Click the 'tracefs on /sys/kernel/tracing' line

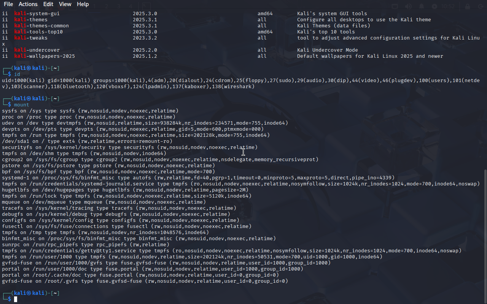tap(119, 208)
